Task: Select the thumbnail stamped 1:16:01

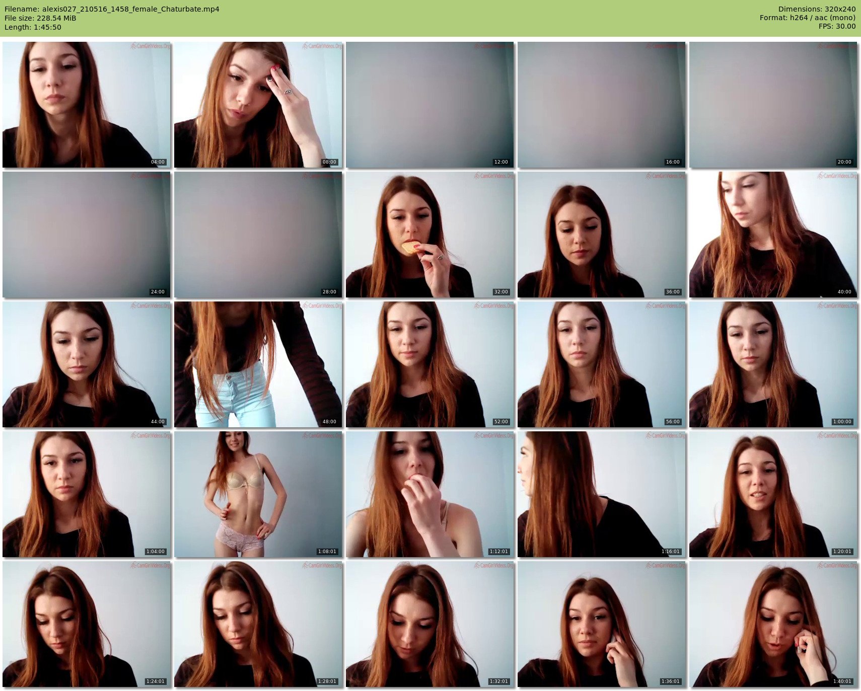Action: click(x=602, y=494)
